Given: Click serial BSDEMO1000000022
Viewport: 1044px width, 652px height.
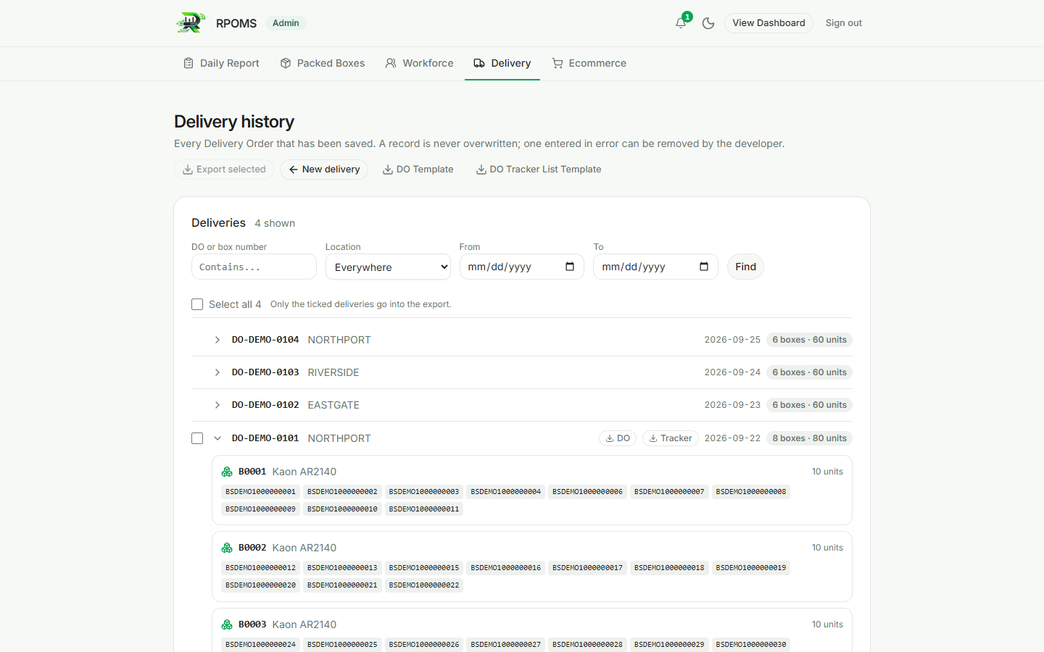Looking at the screenshot, I should pyautogui.click(x=424, y=585).
